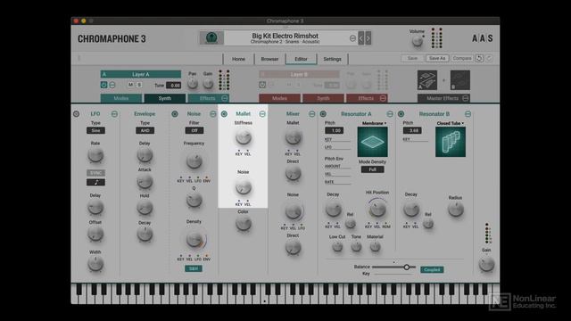Switch to the Browser tab
This screenshot has height=321, width=571.
pos(269,59)
